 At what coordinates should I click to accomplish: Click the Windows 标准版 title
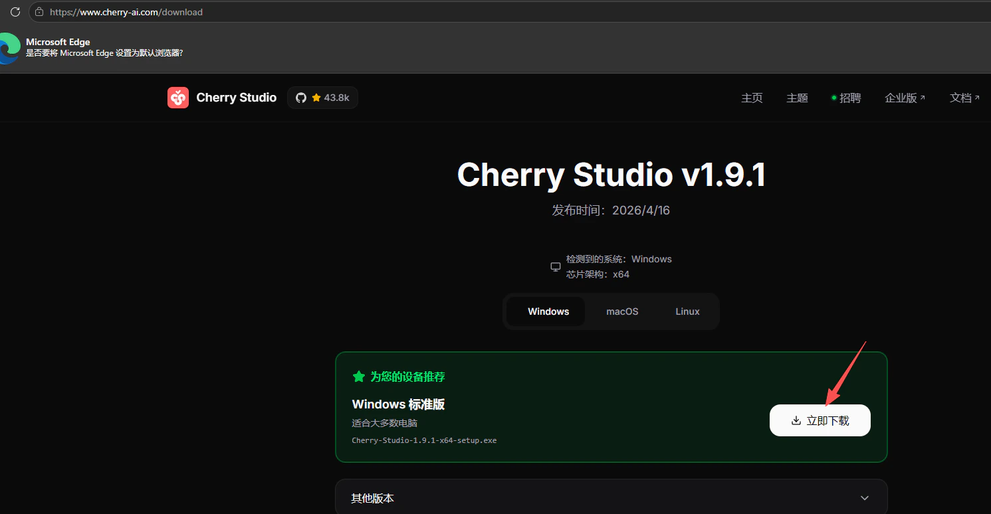coord(398,404)
